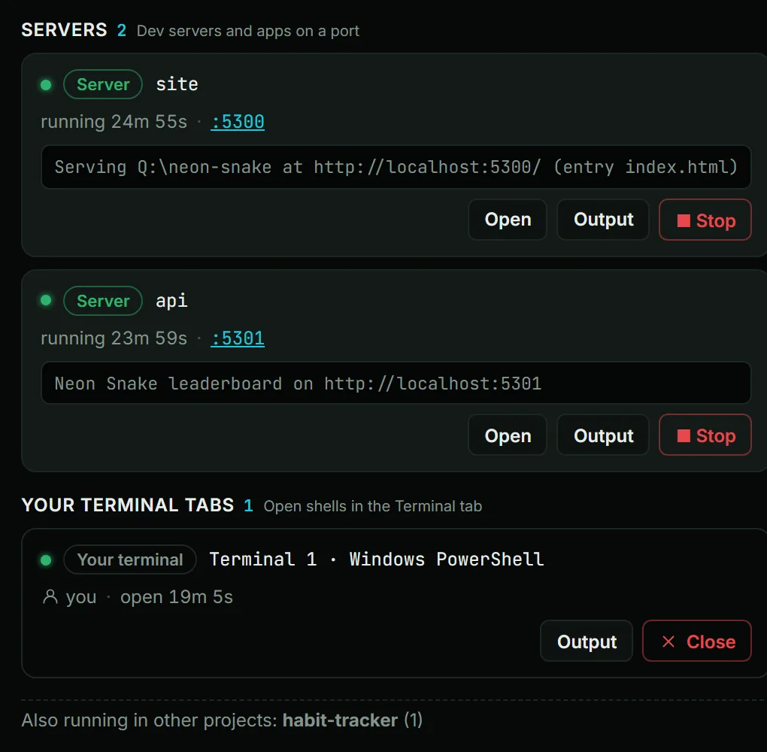Follow the :5300 port link

pyautogui.click(x=238, y=122)
